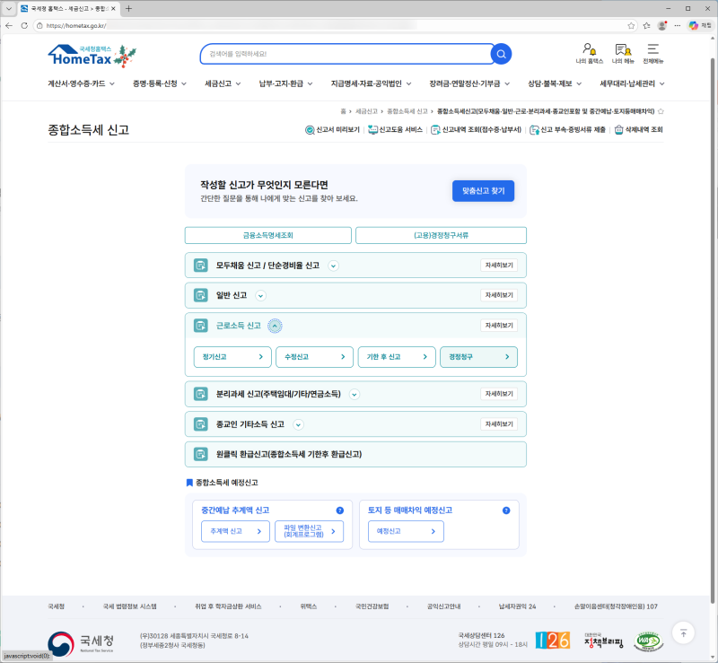Screen dimensions: 718x663
Task: Open 증명·등록·신청 menu
Action: (x=160, y=83)
